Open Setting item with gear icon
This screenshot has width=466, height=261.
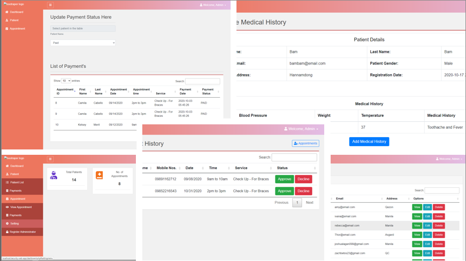click(22, 223)
